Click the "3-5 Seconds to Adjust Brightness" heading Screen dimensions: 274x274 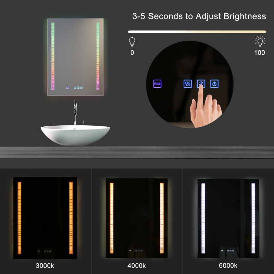[x=199, y=16]
